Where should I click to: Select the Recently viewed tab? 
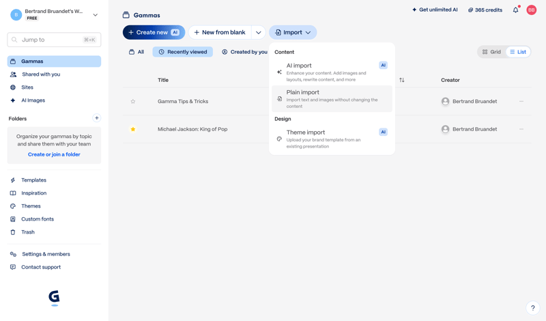click(183, 52)
